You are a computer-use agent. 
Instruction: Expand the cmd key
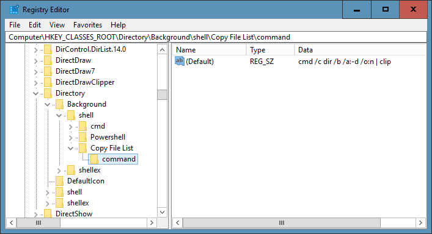point(70,127)
